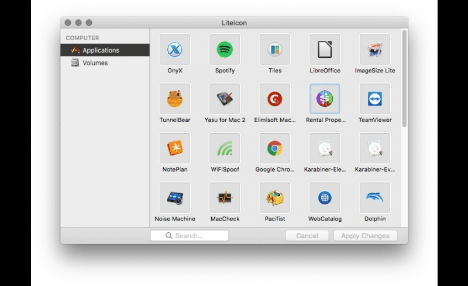This screenshot has width=468, height=286.
Task: Pick the TunnelBear bear icon
Action: pos(174,99)
